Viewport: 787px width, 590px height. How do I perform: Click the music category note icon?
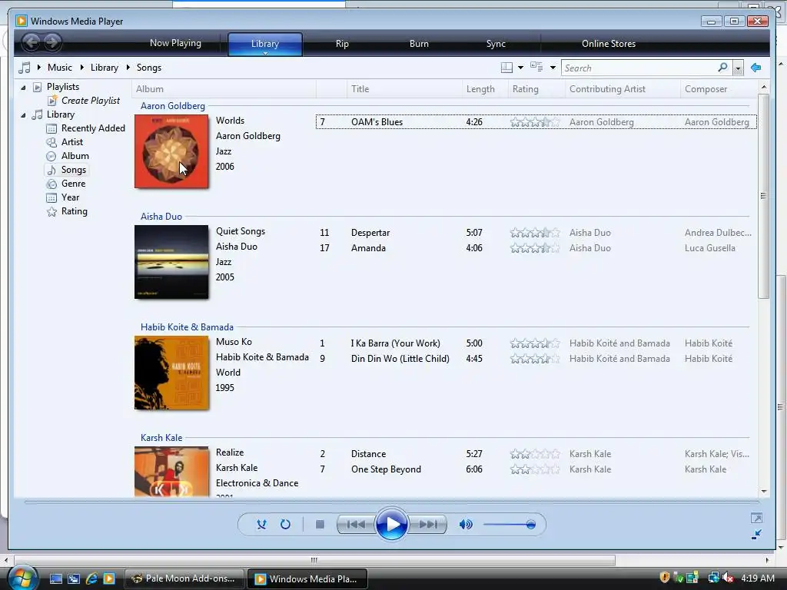point(24,68)
